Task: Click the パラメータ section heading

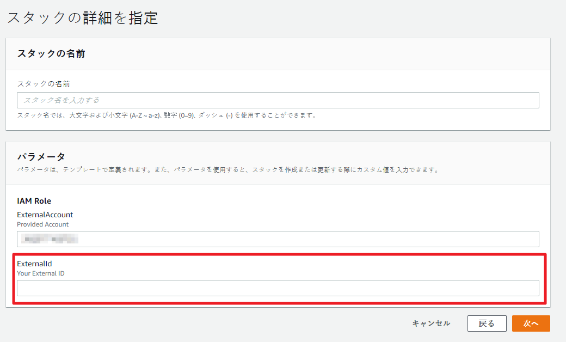Action: point(41,157)
